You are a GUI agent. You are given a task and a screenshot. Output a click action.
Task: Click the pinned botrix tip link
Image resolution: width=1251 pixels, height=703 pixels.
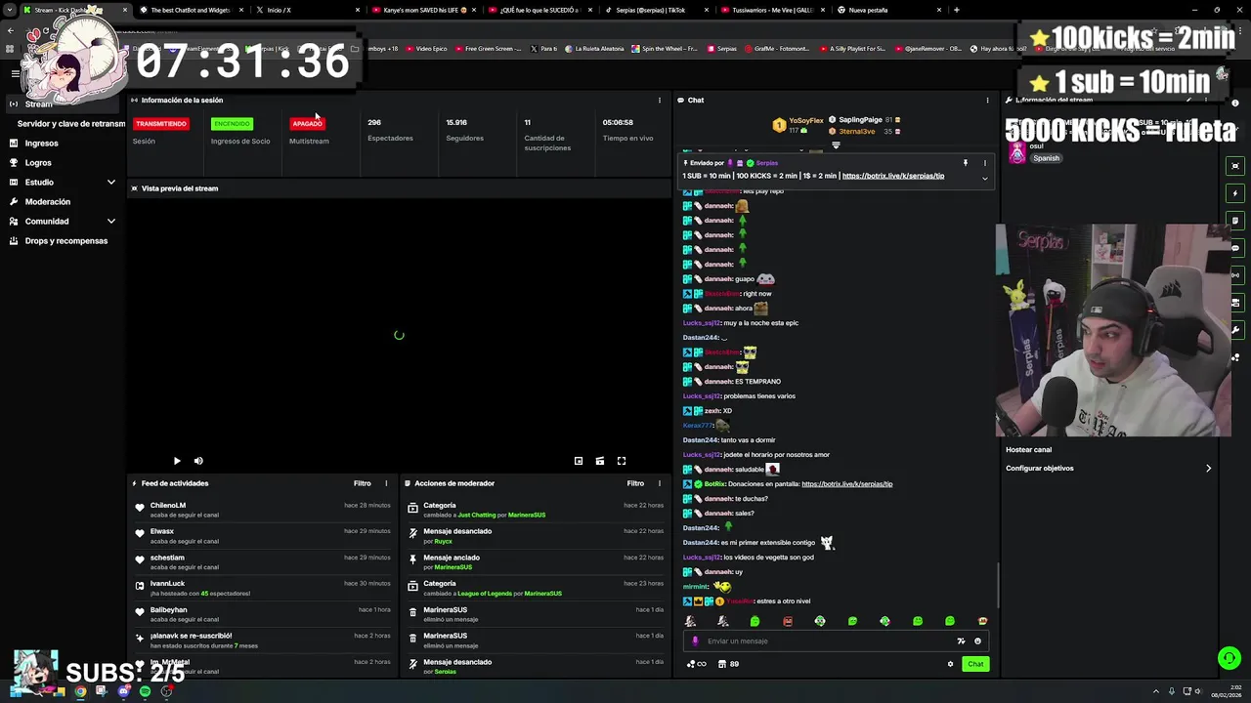[892, 176]
